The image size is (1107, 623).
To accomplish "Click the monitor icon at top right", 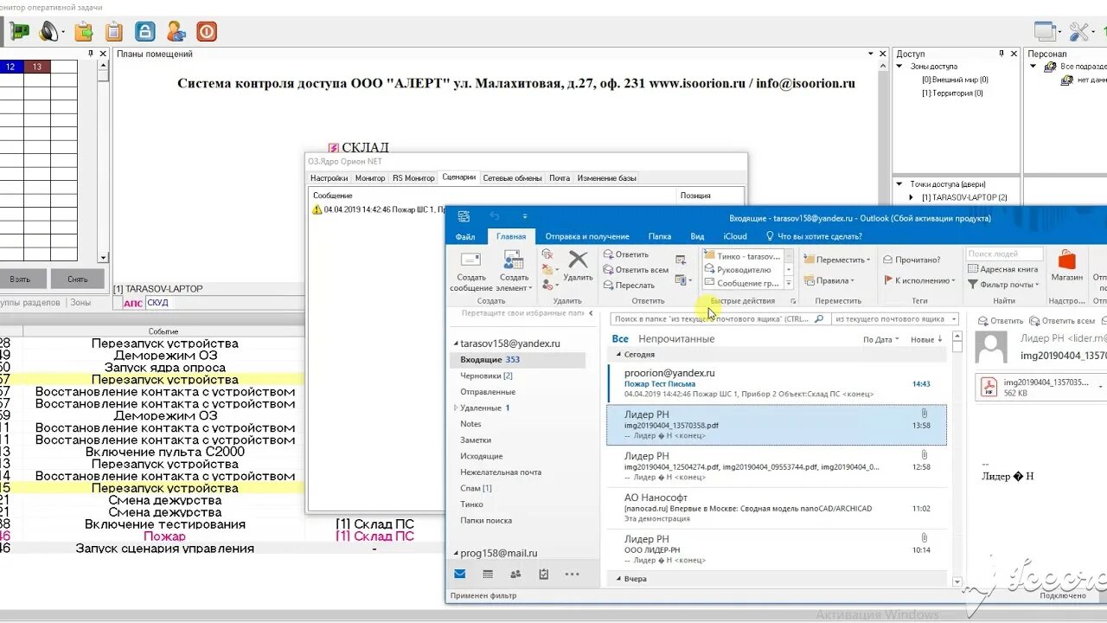I will [x=1045, y=31].
